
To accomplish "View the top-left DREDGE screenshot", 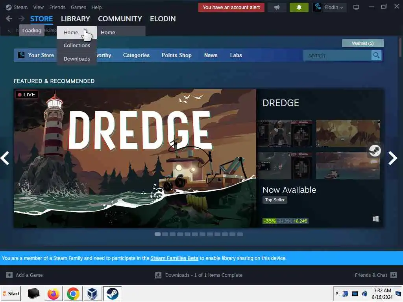I will pyautogui.click(x=285, y=134).
